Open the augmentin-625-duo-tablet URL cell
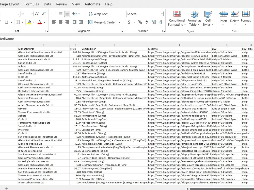Viewport: 254px width, 190px height. (180, 52)
